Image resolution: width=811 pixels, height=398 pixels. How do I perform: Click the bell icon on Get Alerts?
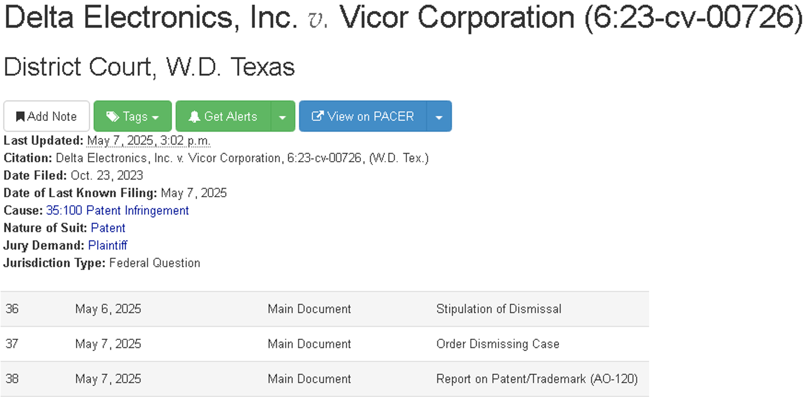tap(195, 117)
